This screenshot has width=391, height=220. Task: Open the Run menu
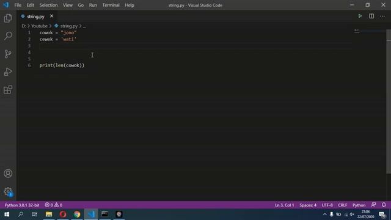pos(93,5)
